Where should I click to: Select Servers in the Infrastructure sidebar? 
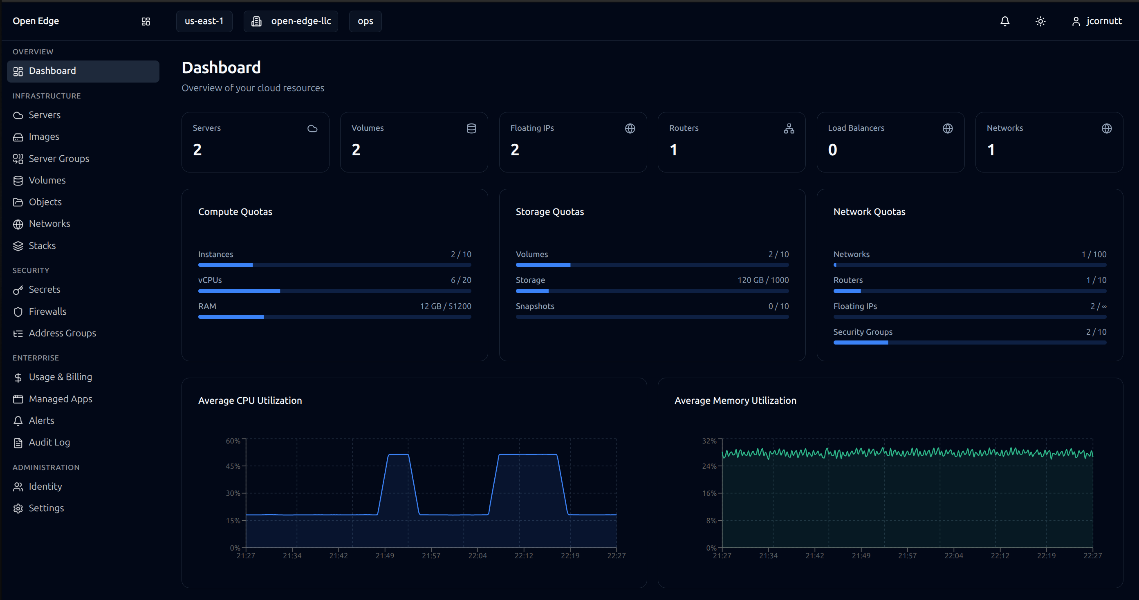(x=44, y=114)
